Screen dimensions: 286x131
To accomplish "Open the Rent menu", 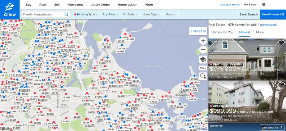I will [x=43, y=5].
